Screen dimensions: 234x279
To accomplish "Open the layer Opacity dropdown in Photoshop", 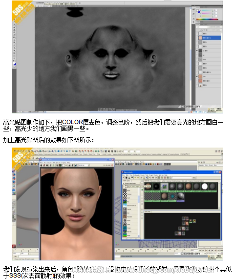I will pyautogui.click(x=221, y=27).
